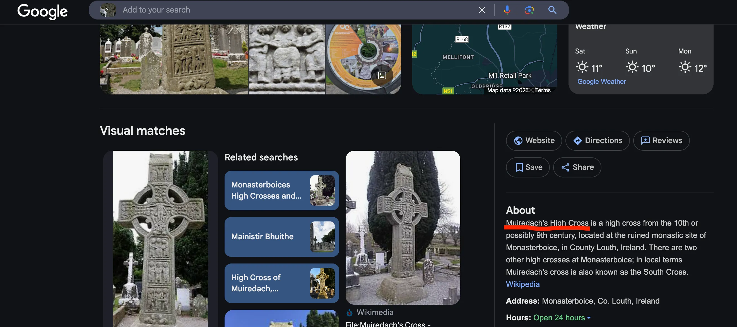Viewport: 737px width, 327px height.
Task: Get Directions to Monasterboice
Action: pos(597,140)
